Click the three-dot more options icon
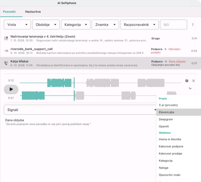The height and width of the screenshot is (182, 201). [x=193, y=24]
